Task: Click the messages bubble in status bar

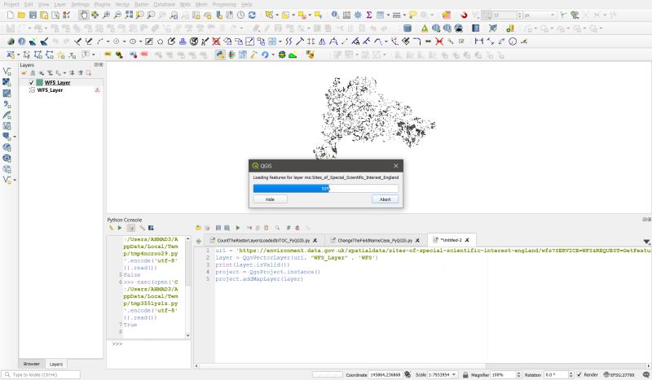Action: tap(646, 374)
